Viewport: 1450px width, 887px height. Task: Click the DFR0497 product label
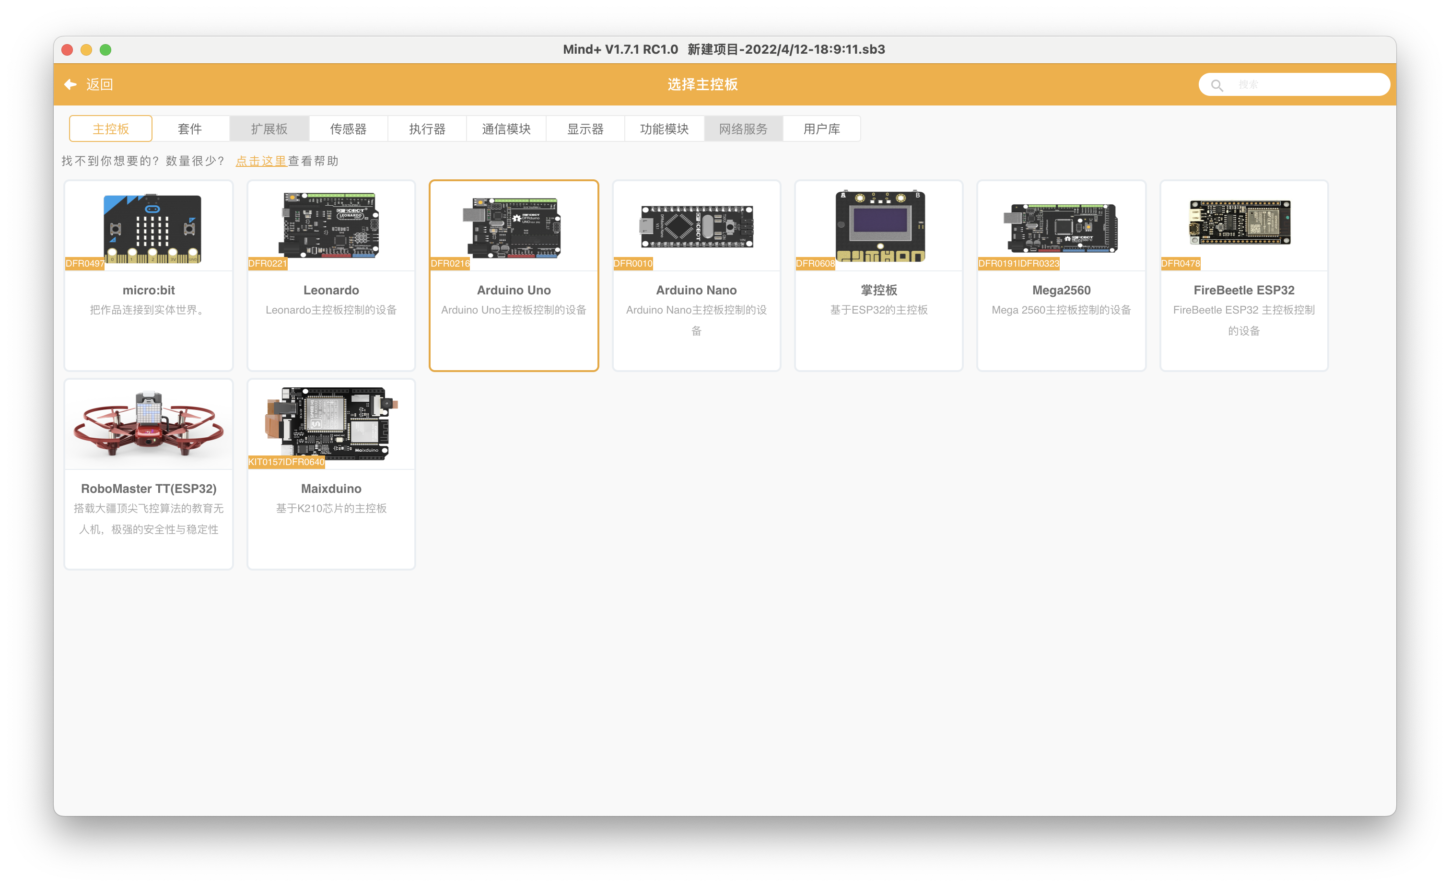tap(85, 264)
